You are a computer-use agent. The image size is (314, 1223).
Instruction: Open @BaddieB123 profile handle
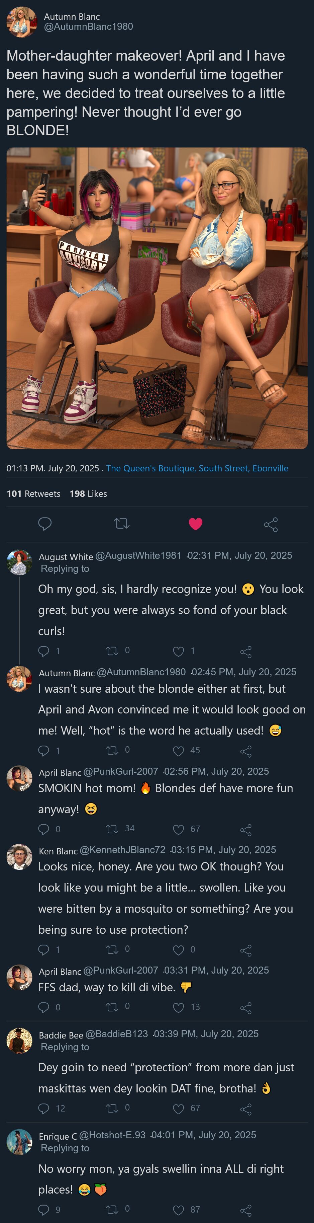click(117, 1034)
